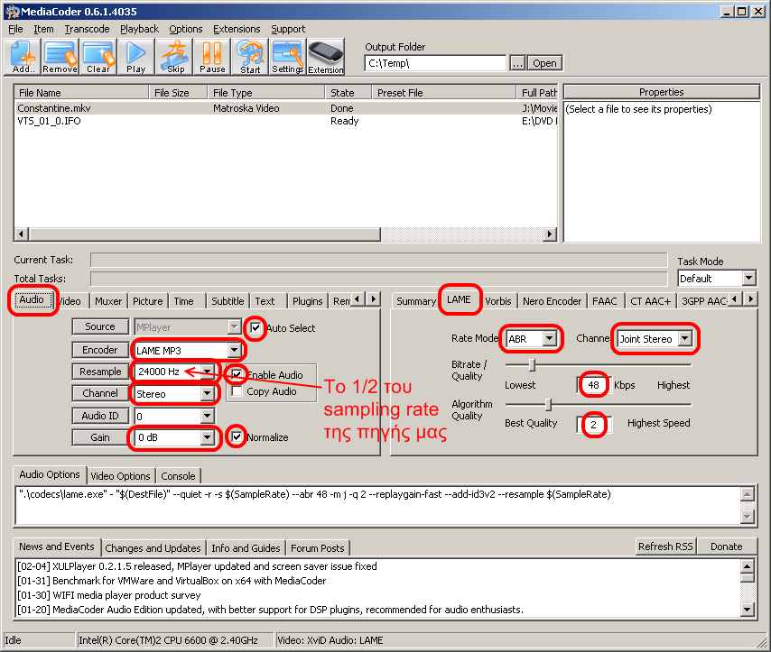
Task: Open the Item menu
Action: (x=43, y=29)
